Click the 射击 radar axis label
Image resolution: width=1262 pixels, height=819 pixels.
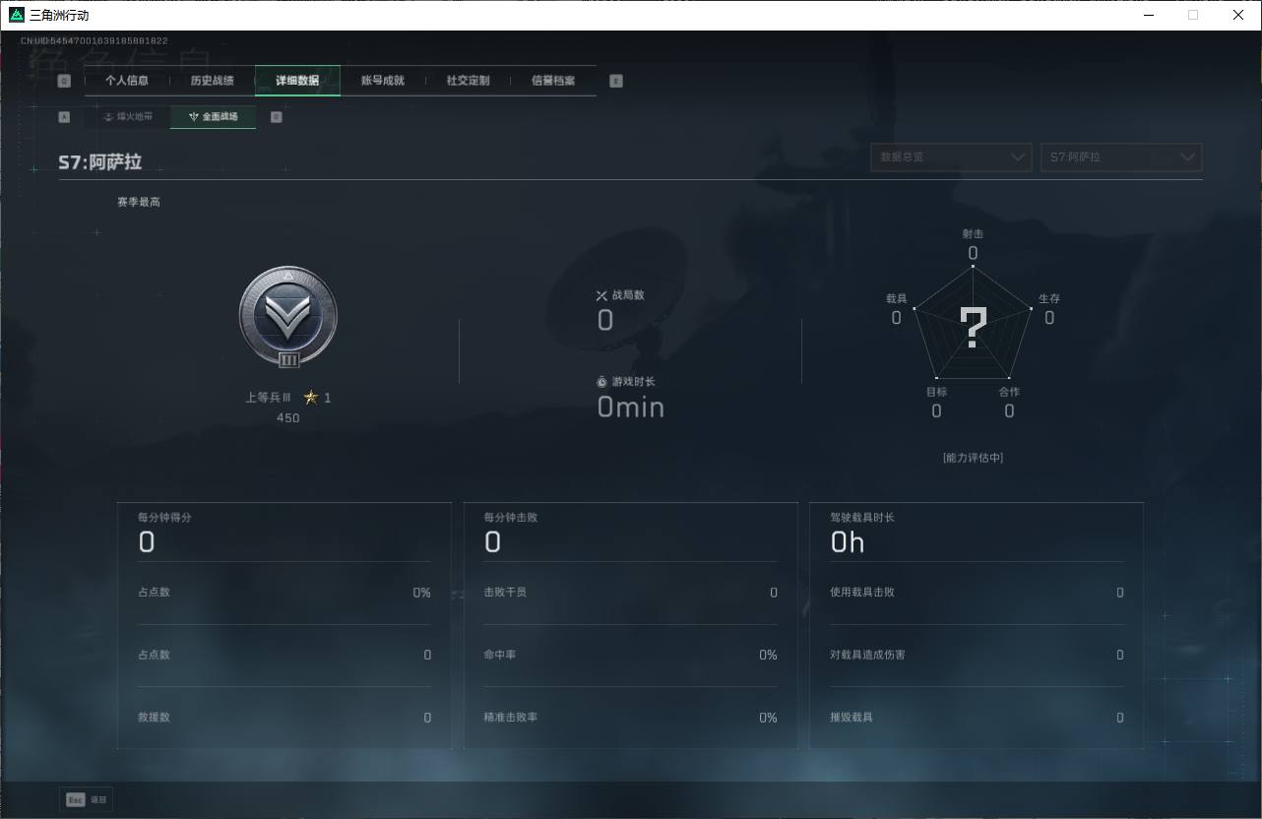(973, 234)
